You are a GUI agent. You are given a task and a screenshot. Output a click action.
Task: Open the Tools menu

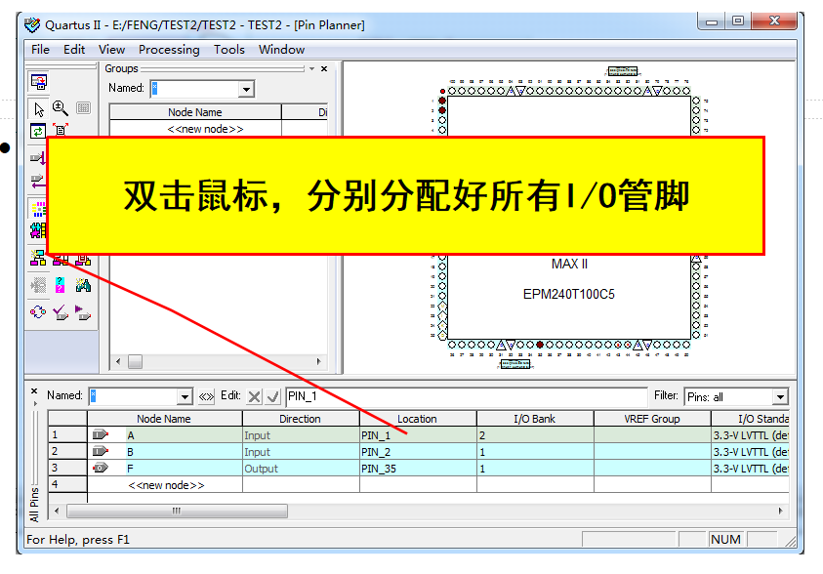pyautogui.click(x=228, y=50)
